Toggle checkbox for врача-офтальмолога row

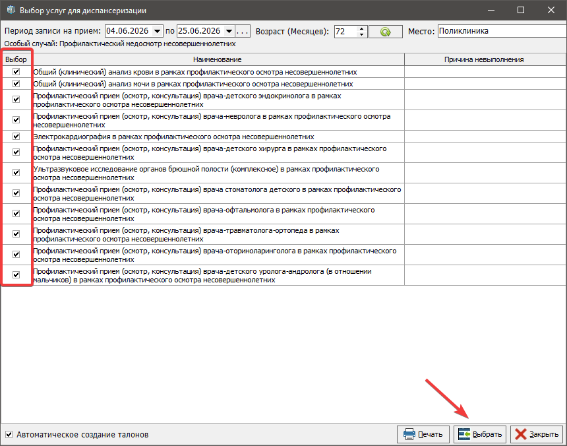(x=16, y=213)
